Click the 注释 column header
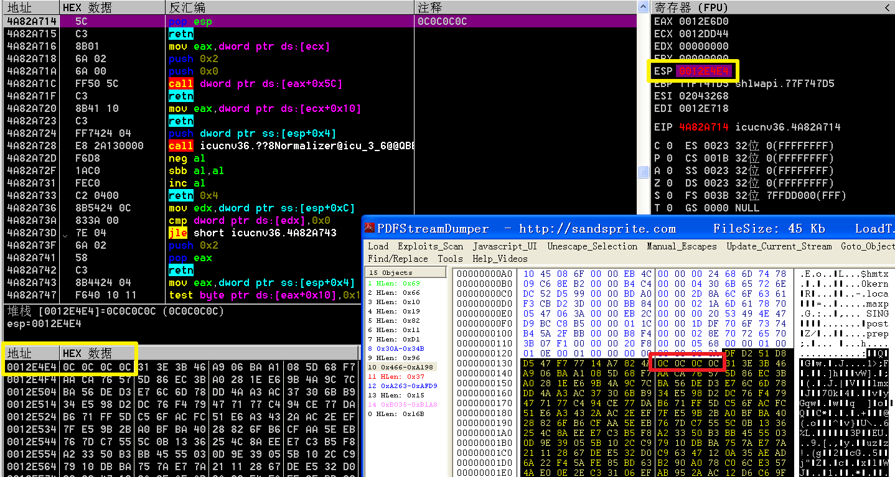Viewport: 895px width, 477px height. click(525, 7)
